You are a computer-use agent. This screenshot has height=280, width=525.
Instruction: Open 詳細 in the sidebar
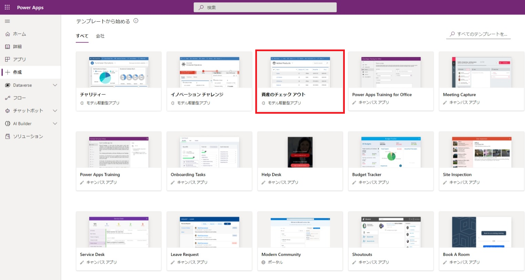pos(30,47)
